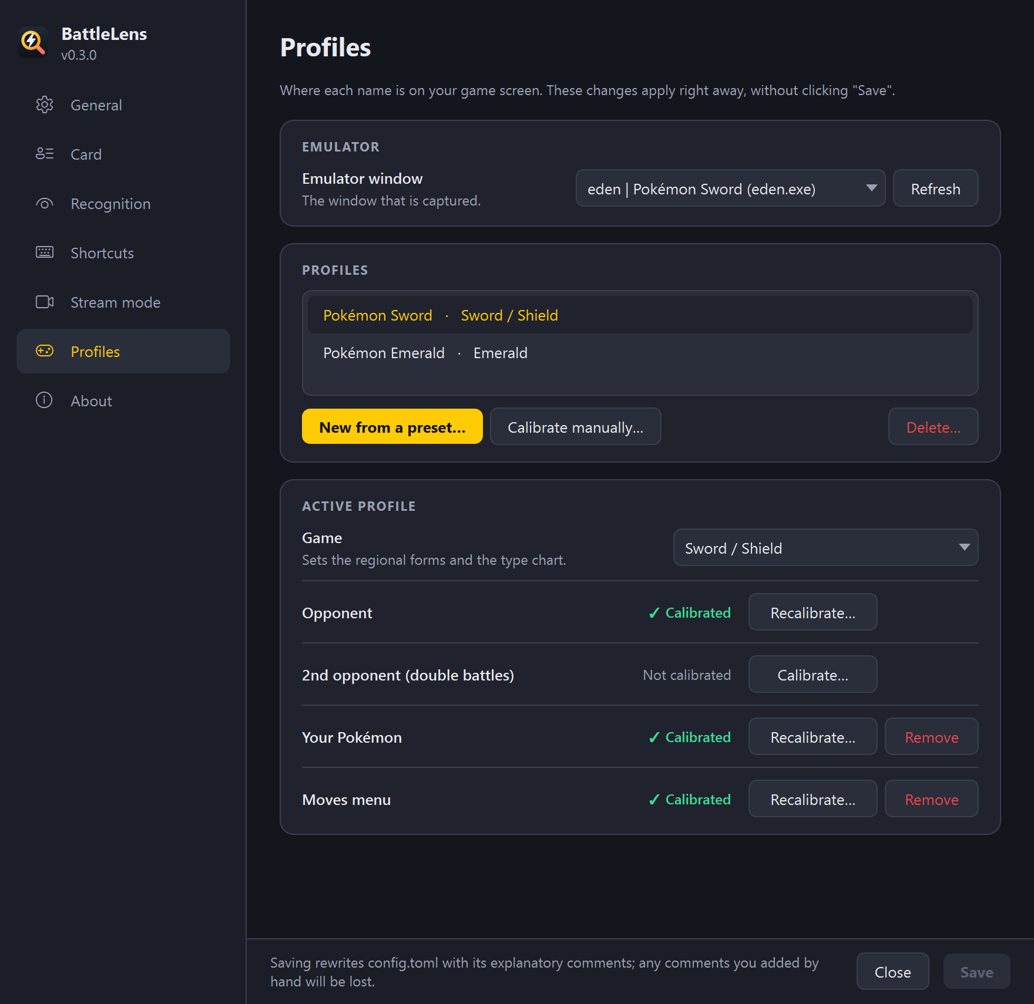
Task: Remove the Moves menu calibration
Action: (931, 799)
